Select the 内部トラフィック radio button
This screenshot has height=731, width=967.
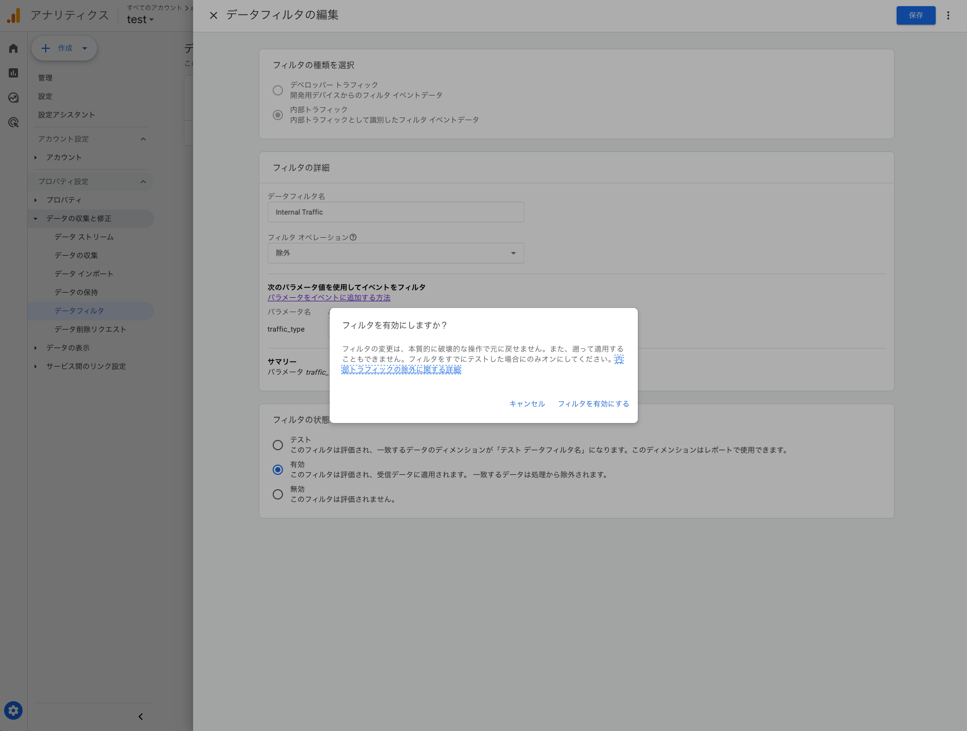coord(278,115)
